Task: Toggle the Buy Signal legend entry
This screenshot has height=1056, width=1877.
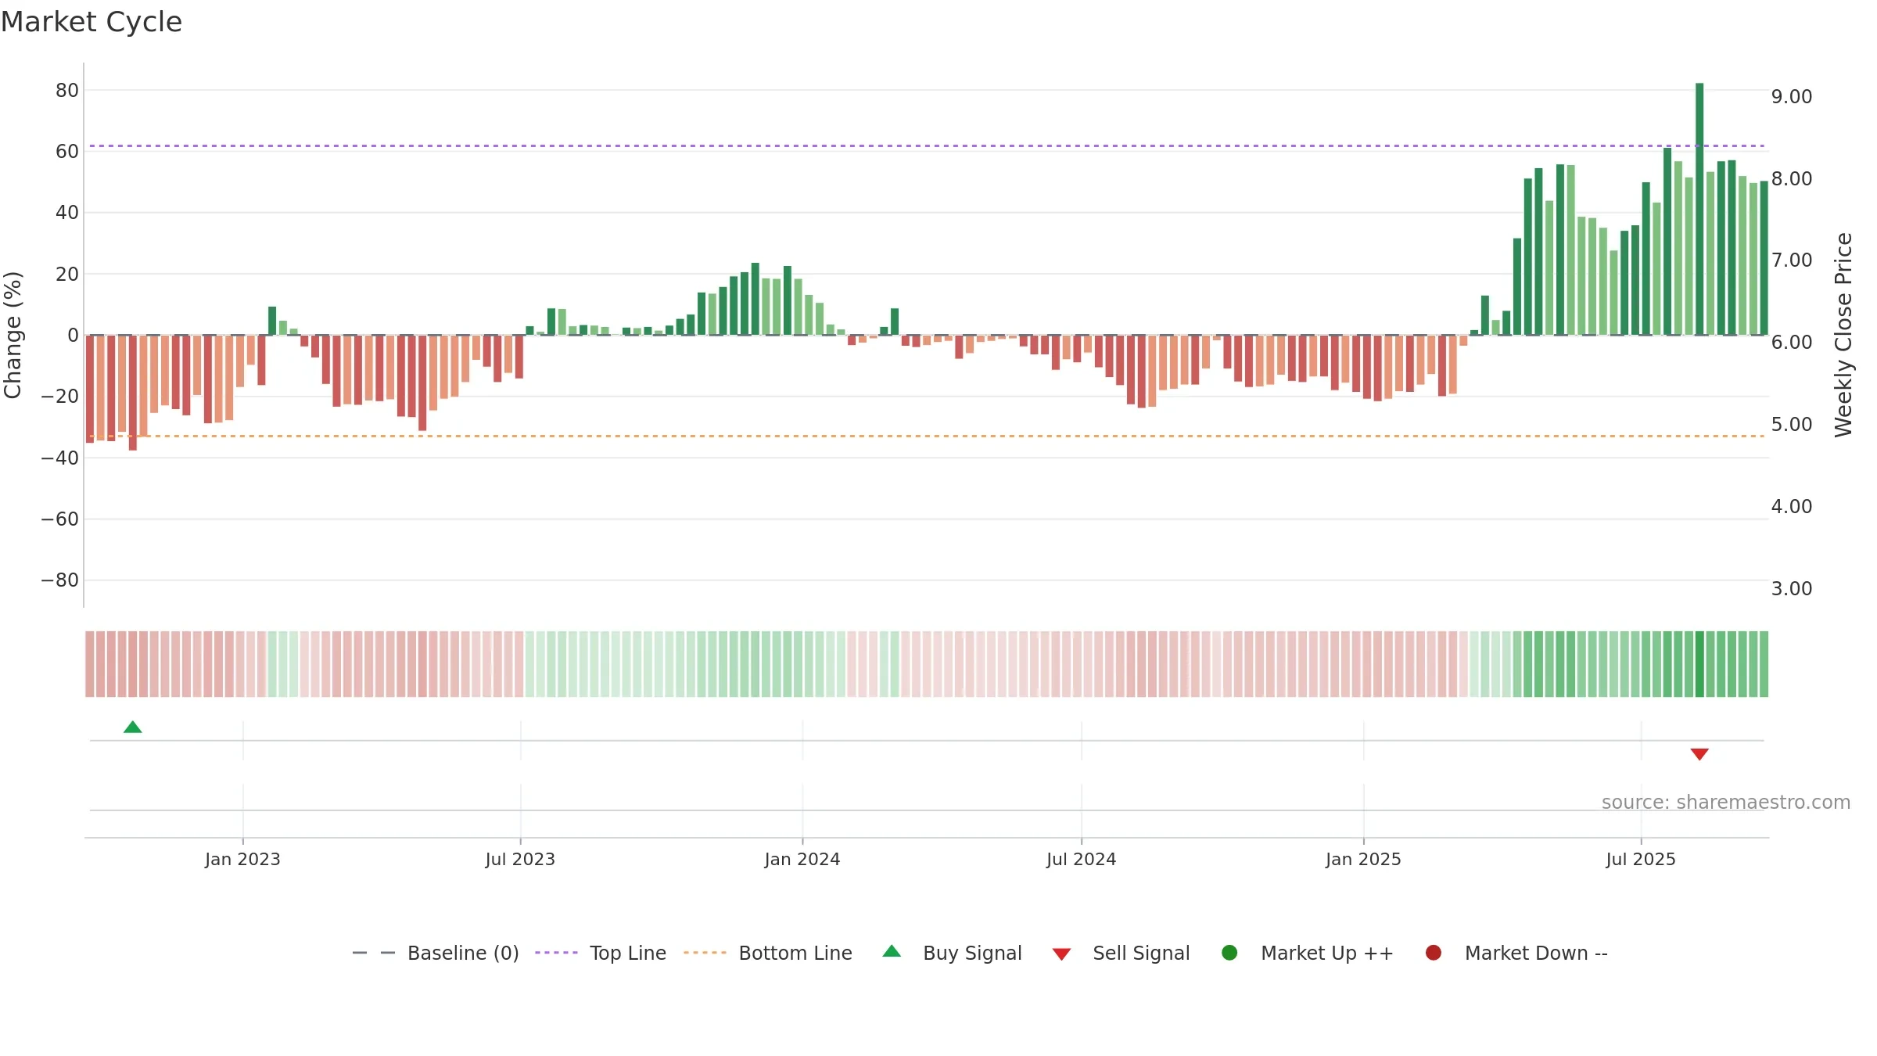Action: tap(952, 954)
